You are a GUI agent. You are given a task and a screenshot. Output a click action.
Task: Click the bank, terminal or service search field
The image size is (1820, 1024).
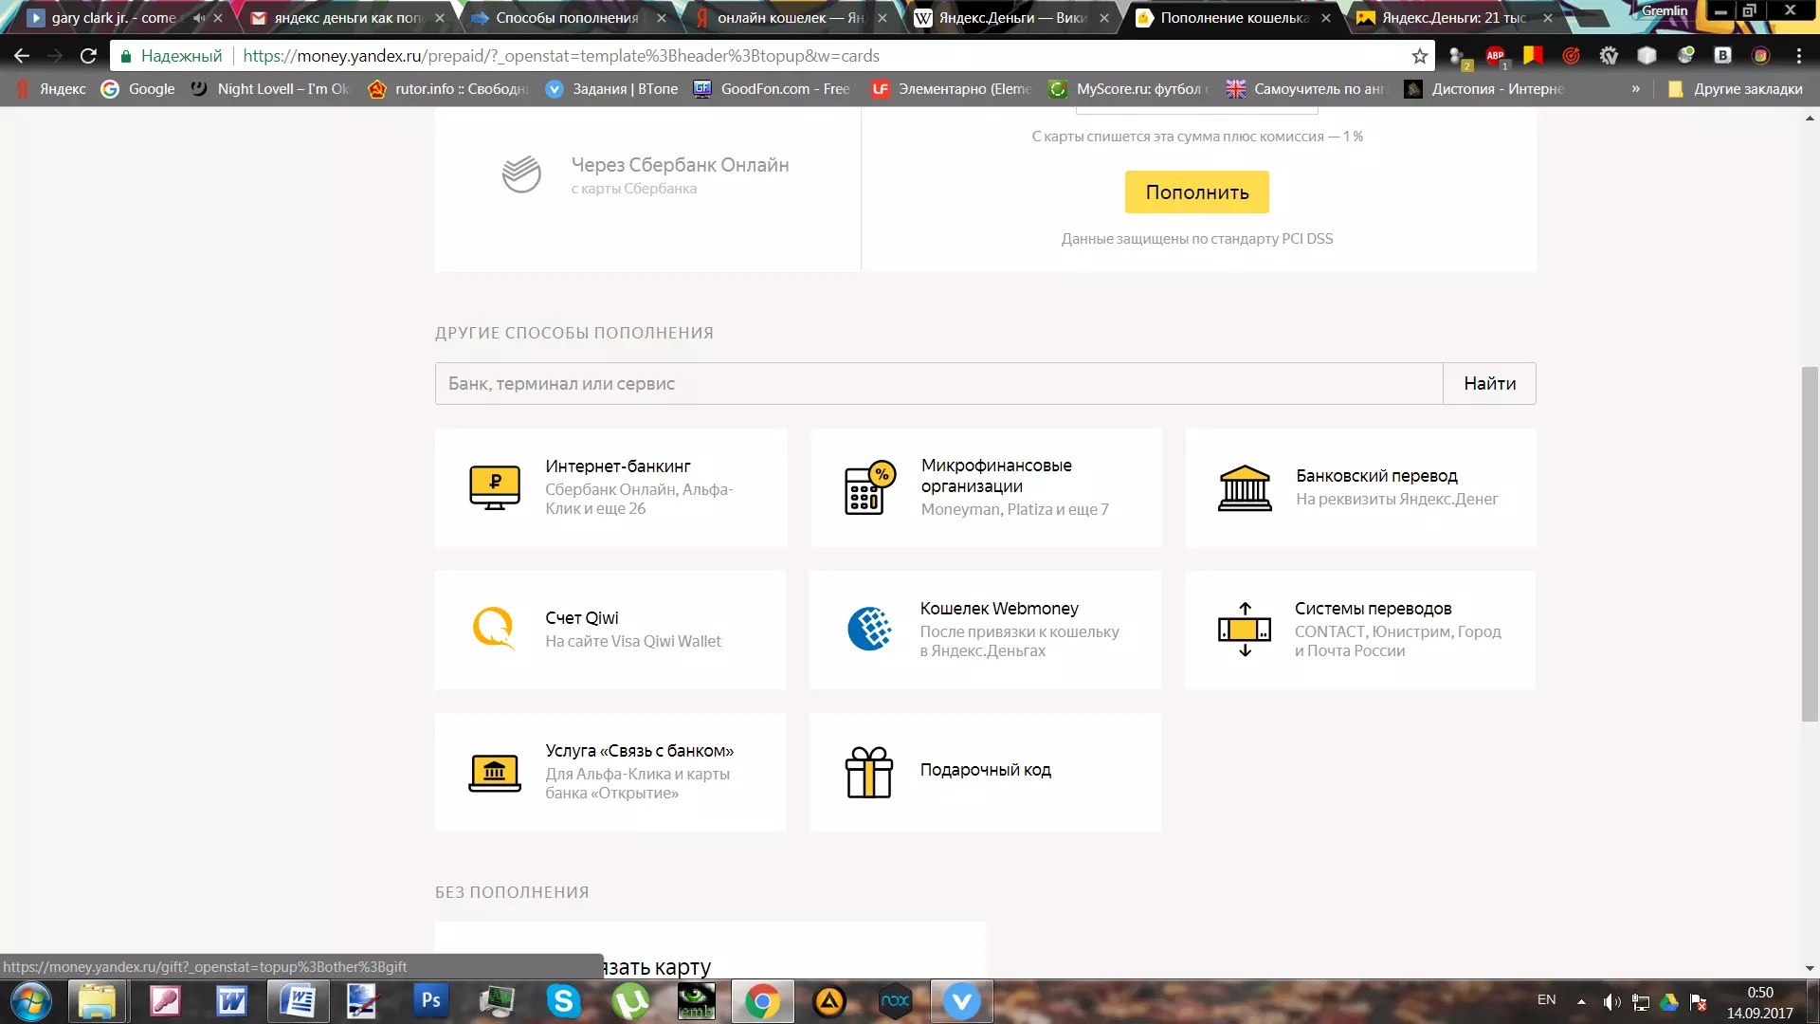(x=938, y=383)
